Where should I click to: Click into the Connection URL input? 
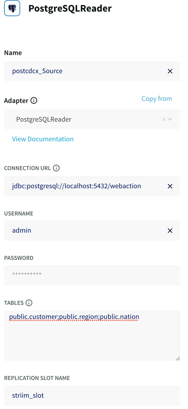pyautogui.click(x=86, y=186)
